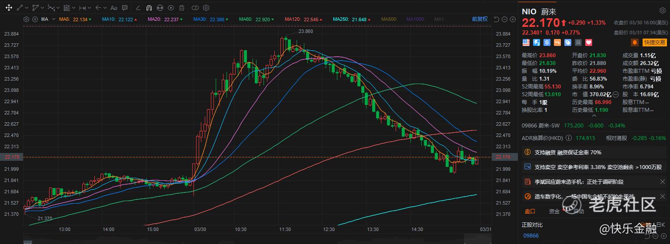
Task: Open NIO quote panel settings gear
Action: [x=662, y=10]
